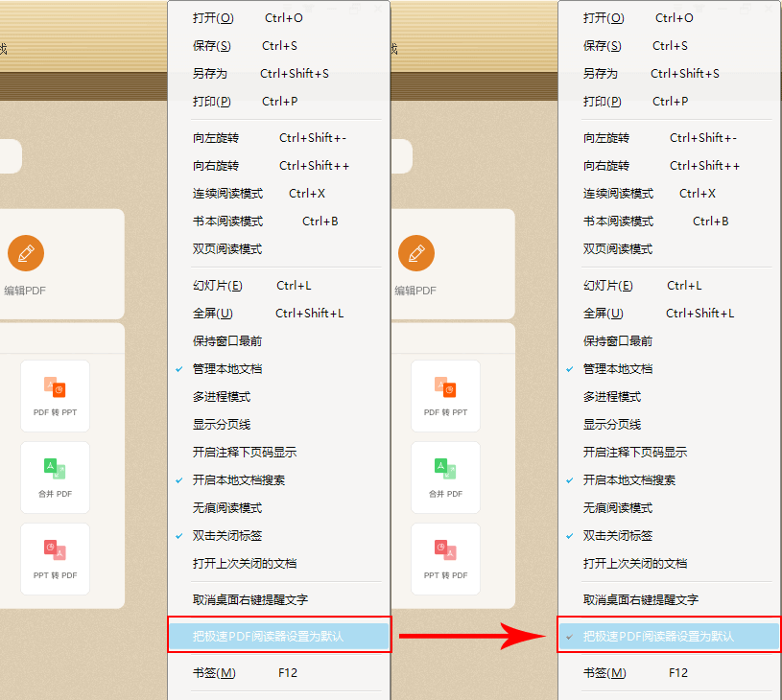Click 开启注释下页码显示 in the left-hand menu

tap(279, 453)
